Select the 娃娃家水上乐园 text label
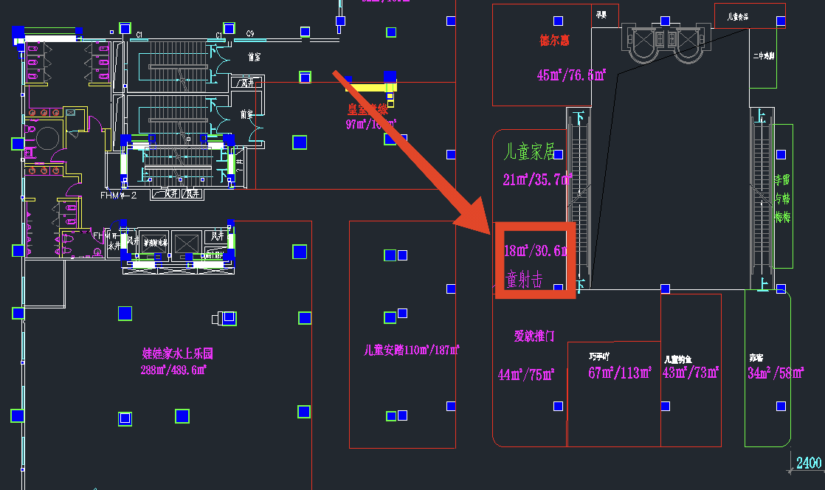 point(178,353)
